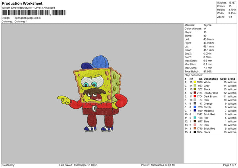
Task: Click the Color changes value 14
Action: click(205, 29)
